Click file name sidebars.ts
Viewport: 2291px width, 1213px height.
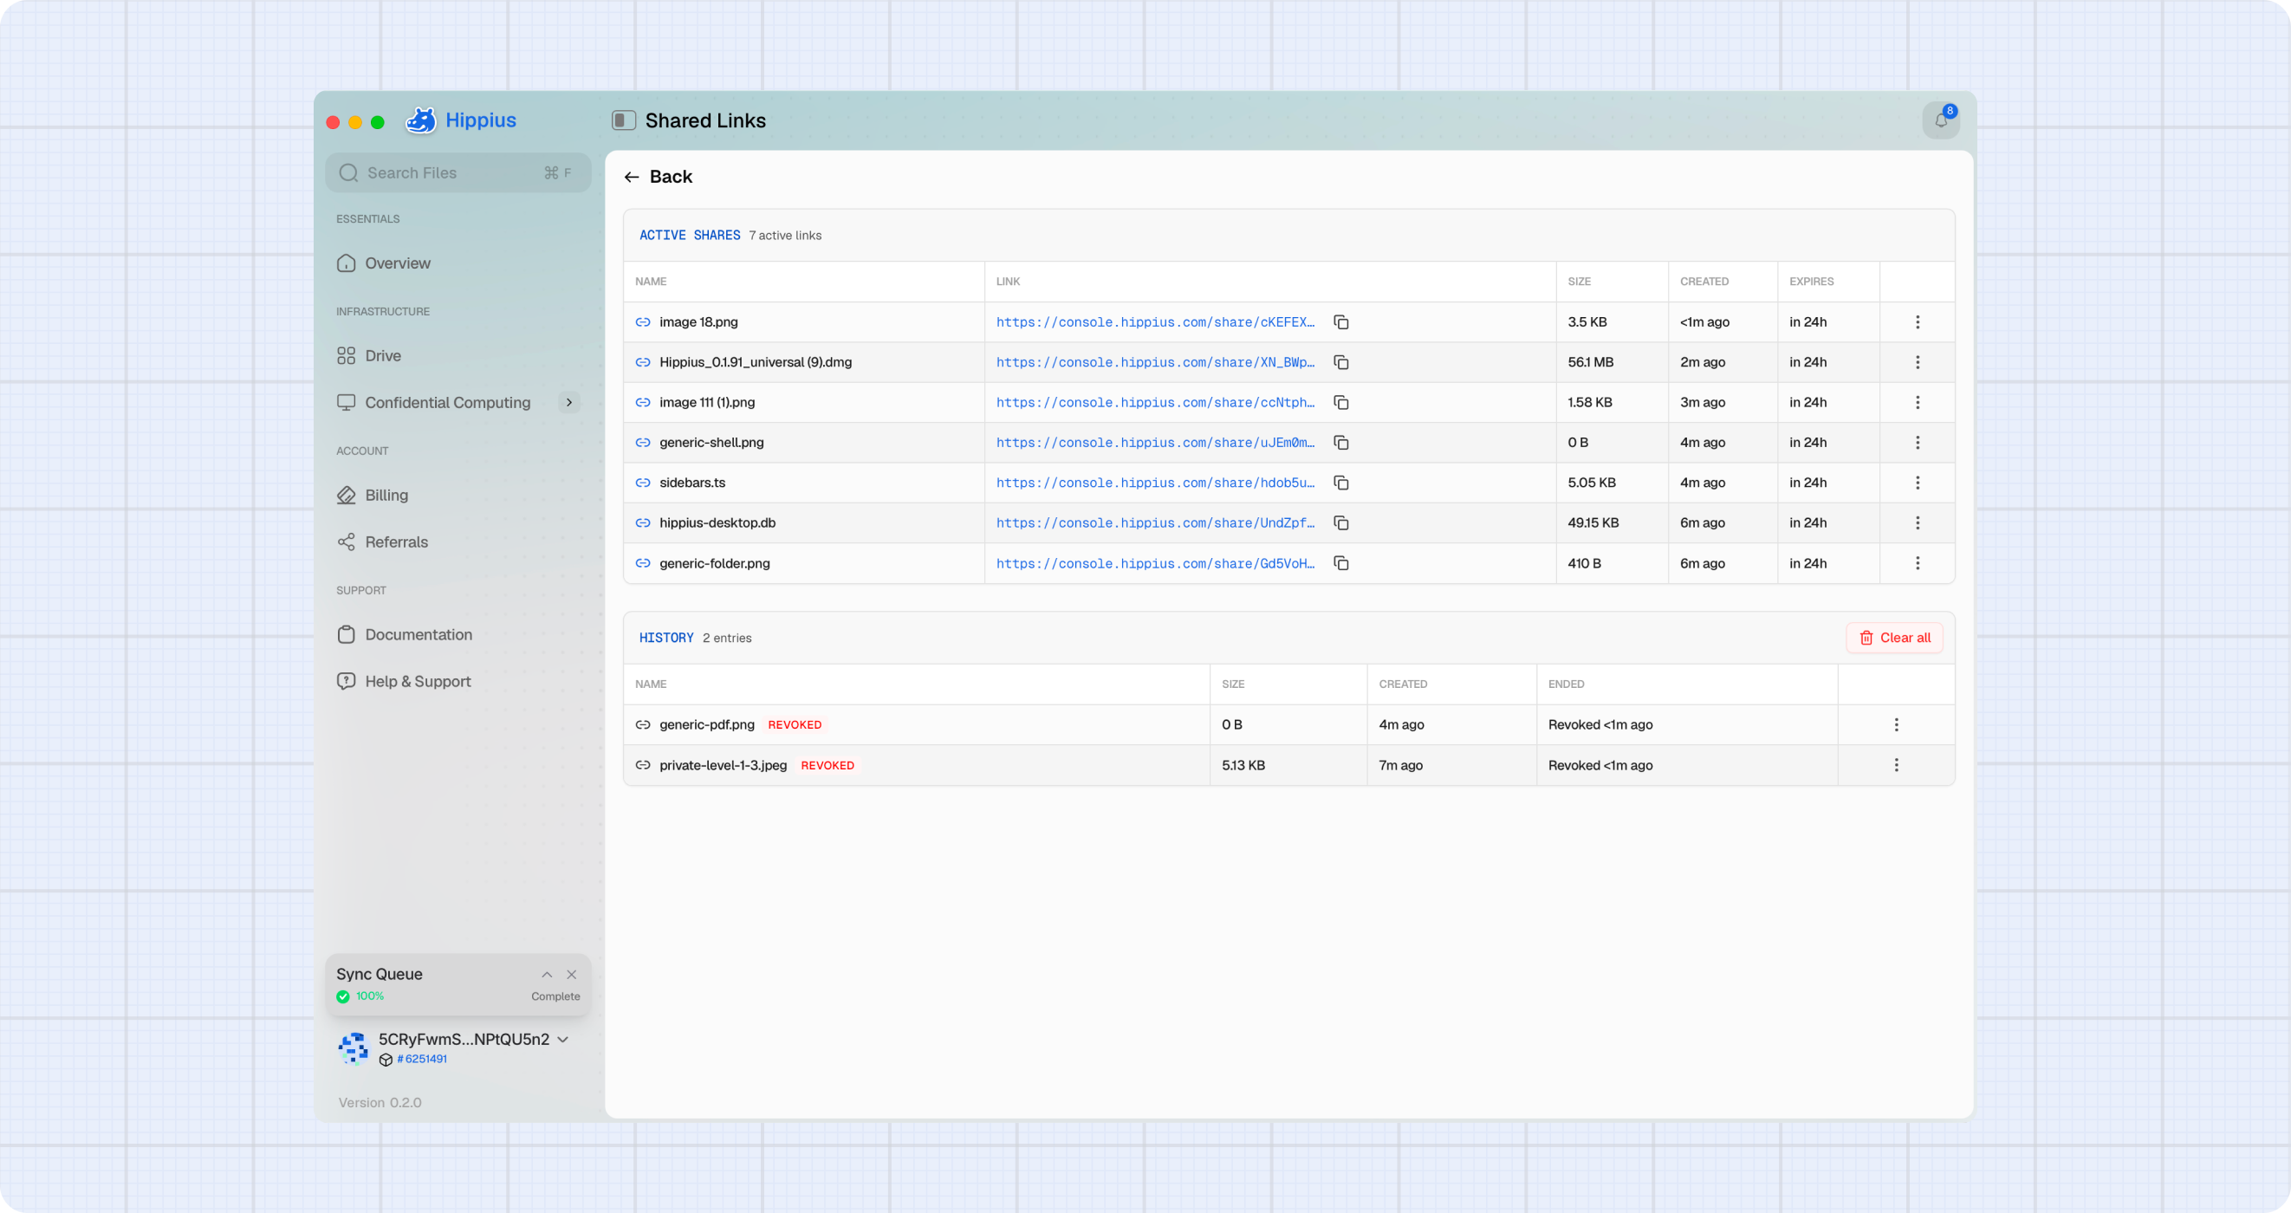point(692,482)
